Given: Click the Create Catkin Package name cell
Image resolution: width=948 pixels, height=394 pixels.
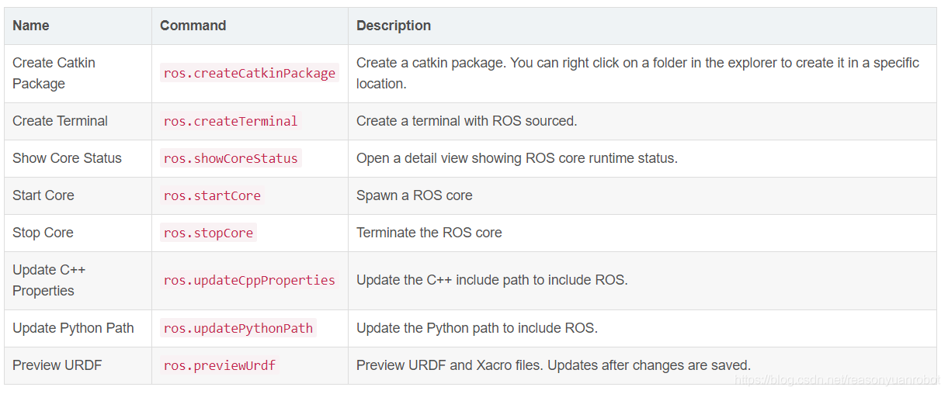Looking at the screenshot, I should (54, 73).
